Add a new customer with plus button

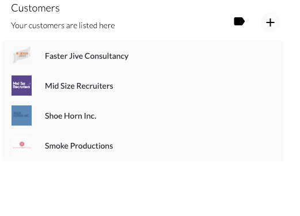270,22
